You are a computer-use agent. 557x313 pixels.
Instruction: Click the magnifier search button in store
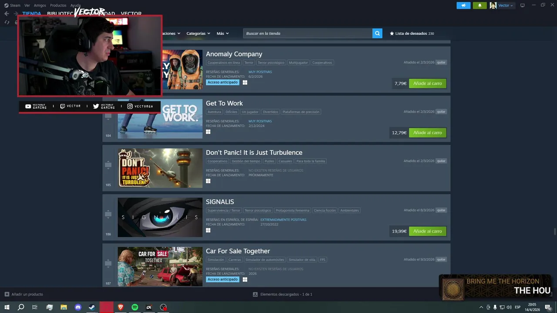click(377, 33)
